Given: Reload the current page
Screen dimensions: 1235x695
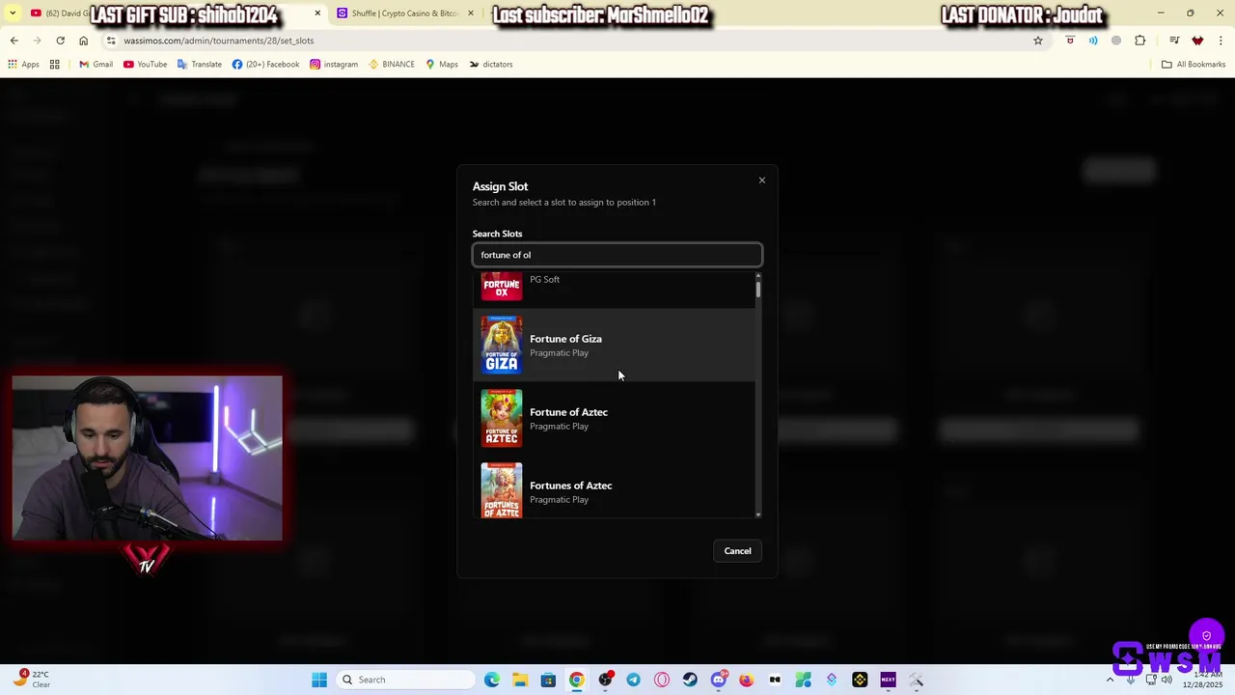Looking at the screenshot, I should (60, 41).
